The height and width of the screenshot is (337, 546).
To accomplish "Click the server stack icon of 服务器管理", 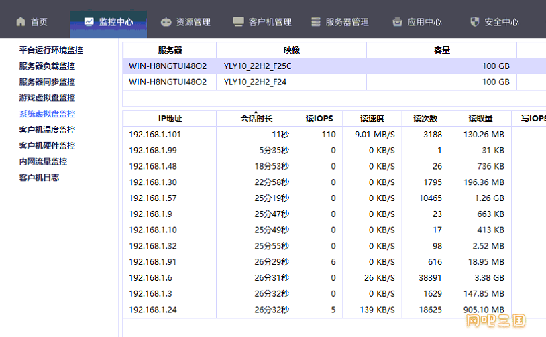I will 316,22.
